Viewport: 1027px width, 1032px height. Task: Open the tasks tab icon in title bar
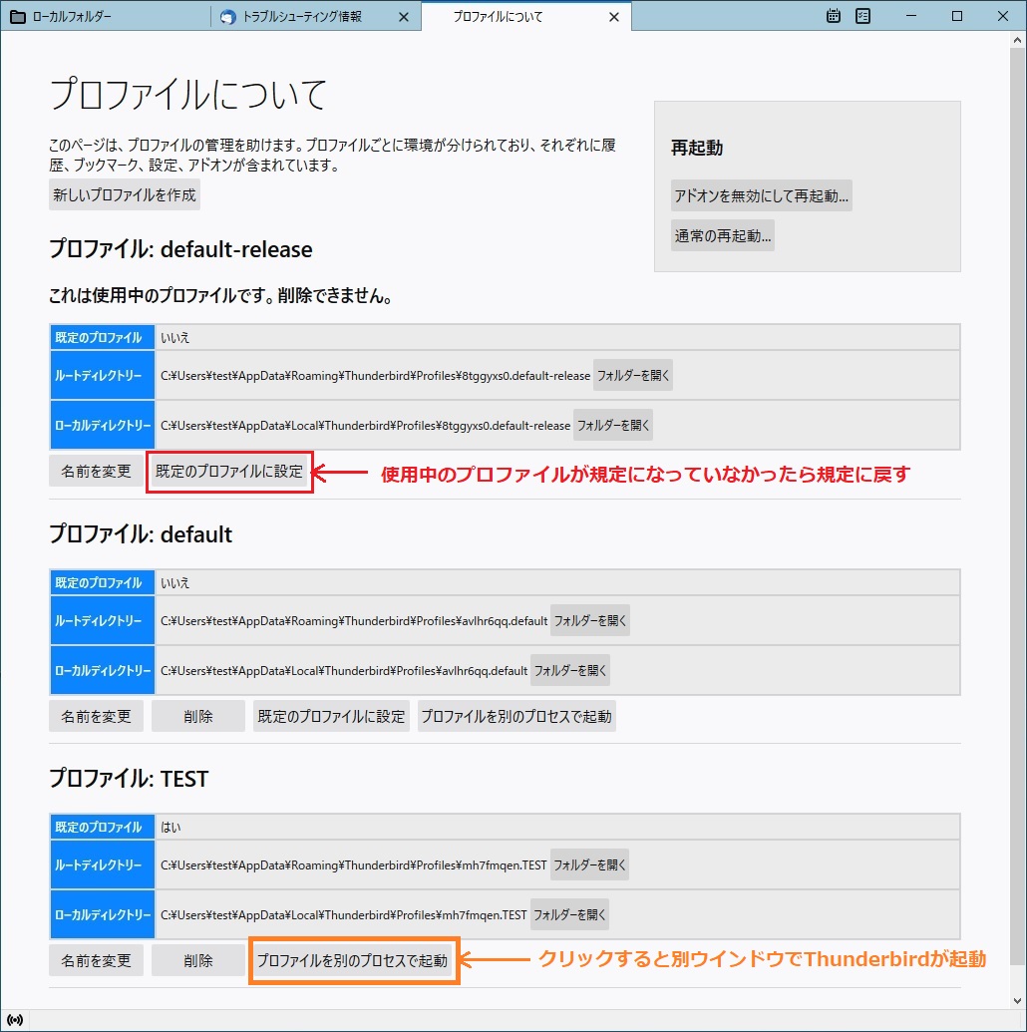click(863, 16)
